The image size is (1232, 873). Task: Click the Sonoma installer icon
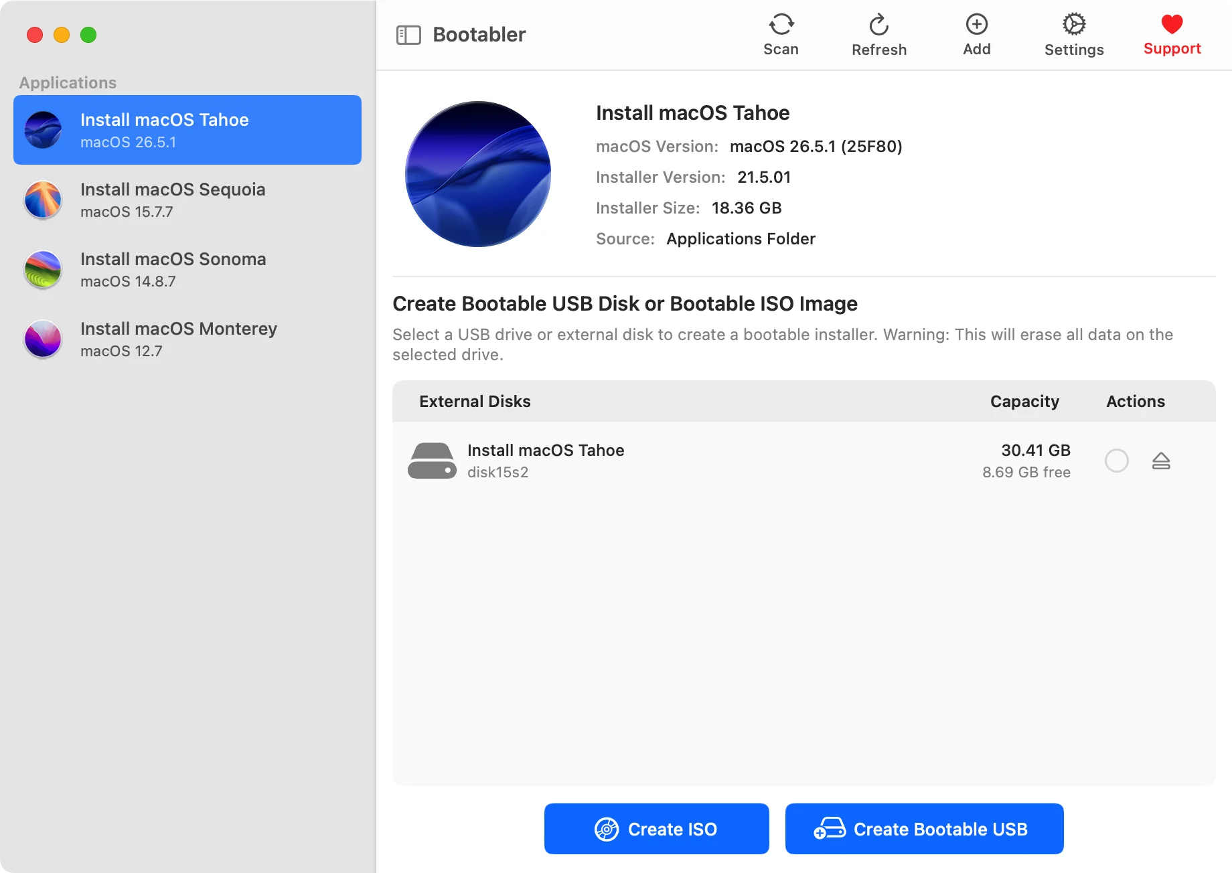43,269
